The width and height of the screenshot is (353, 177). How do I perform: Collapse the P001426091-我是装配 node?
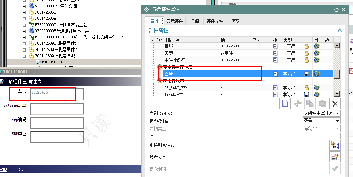[x=24, y=56]
